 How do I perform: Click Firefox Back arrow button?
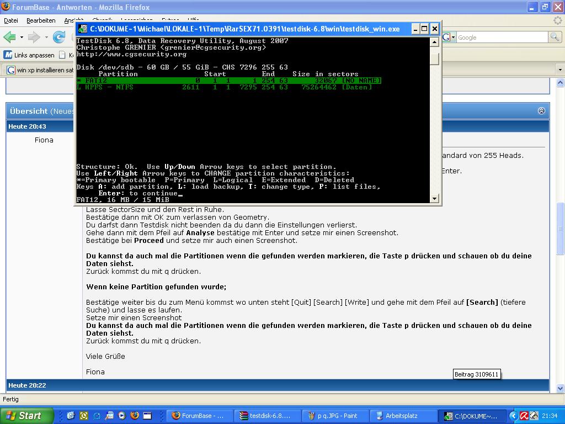tap(10, 37)
